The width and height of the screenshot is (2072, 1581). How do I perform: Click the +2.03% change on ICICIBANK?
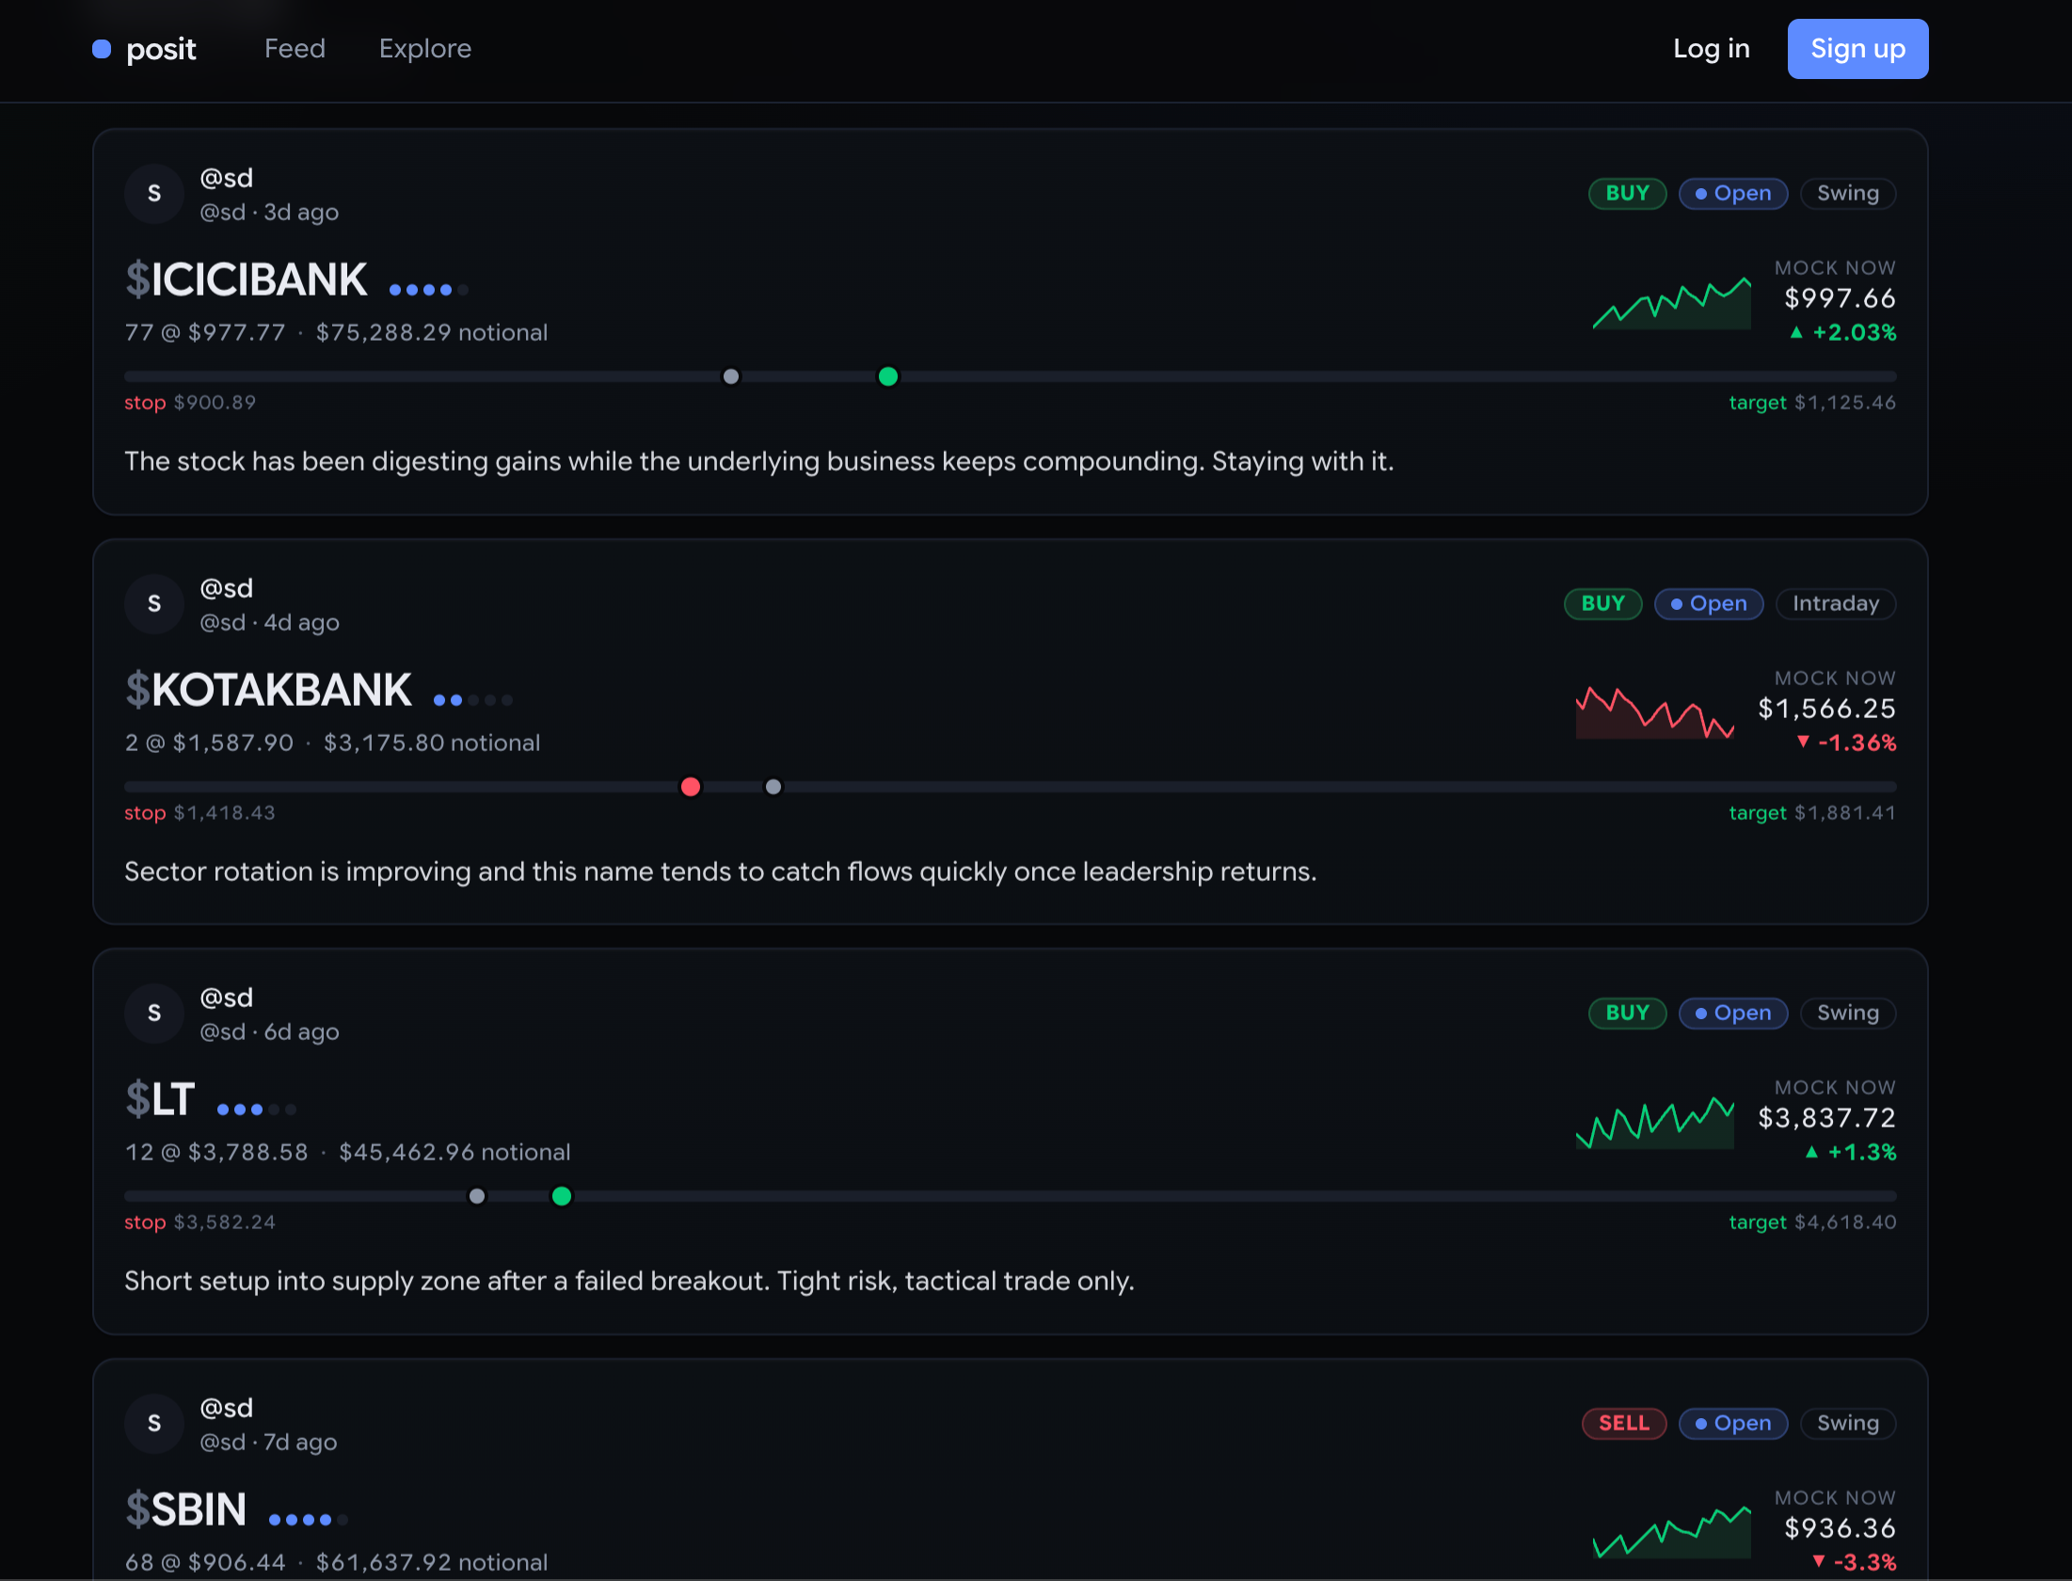(x=1843, y=333)
